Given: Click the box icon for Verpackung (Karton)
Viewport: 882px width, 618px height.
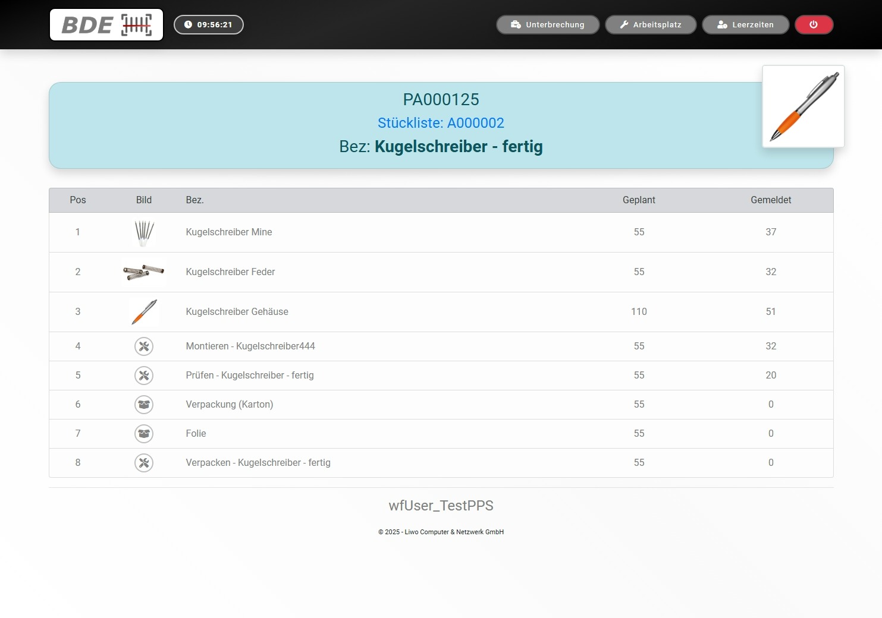Looking at the screenshot, I should [x=144, y=405].
